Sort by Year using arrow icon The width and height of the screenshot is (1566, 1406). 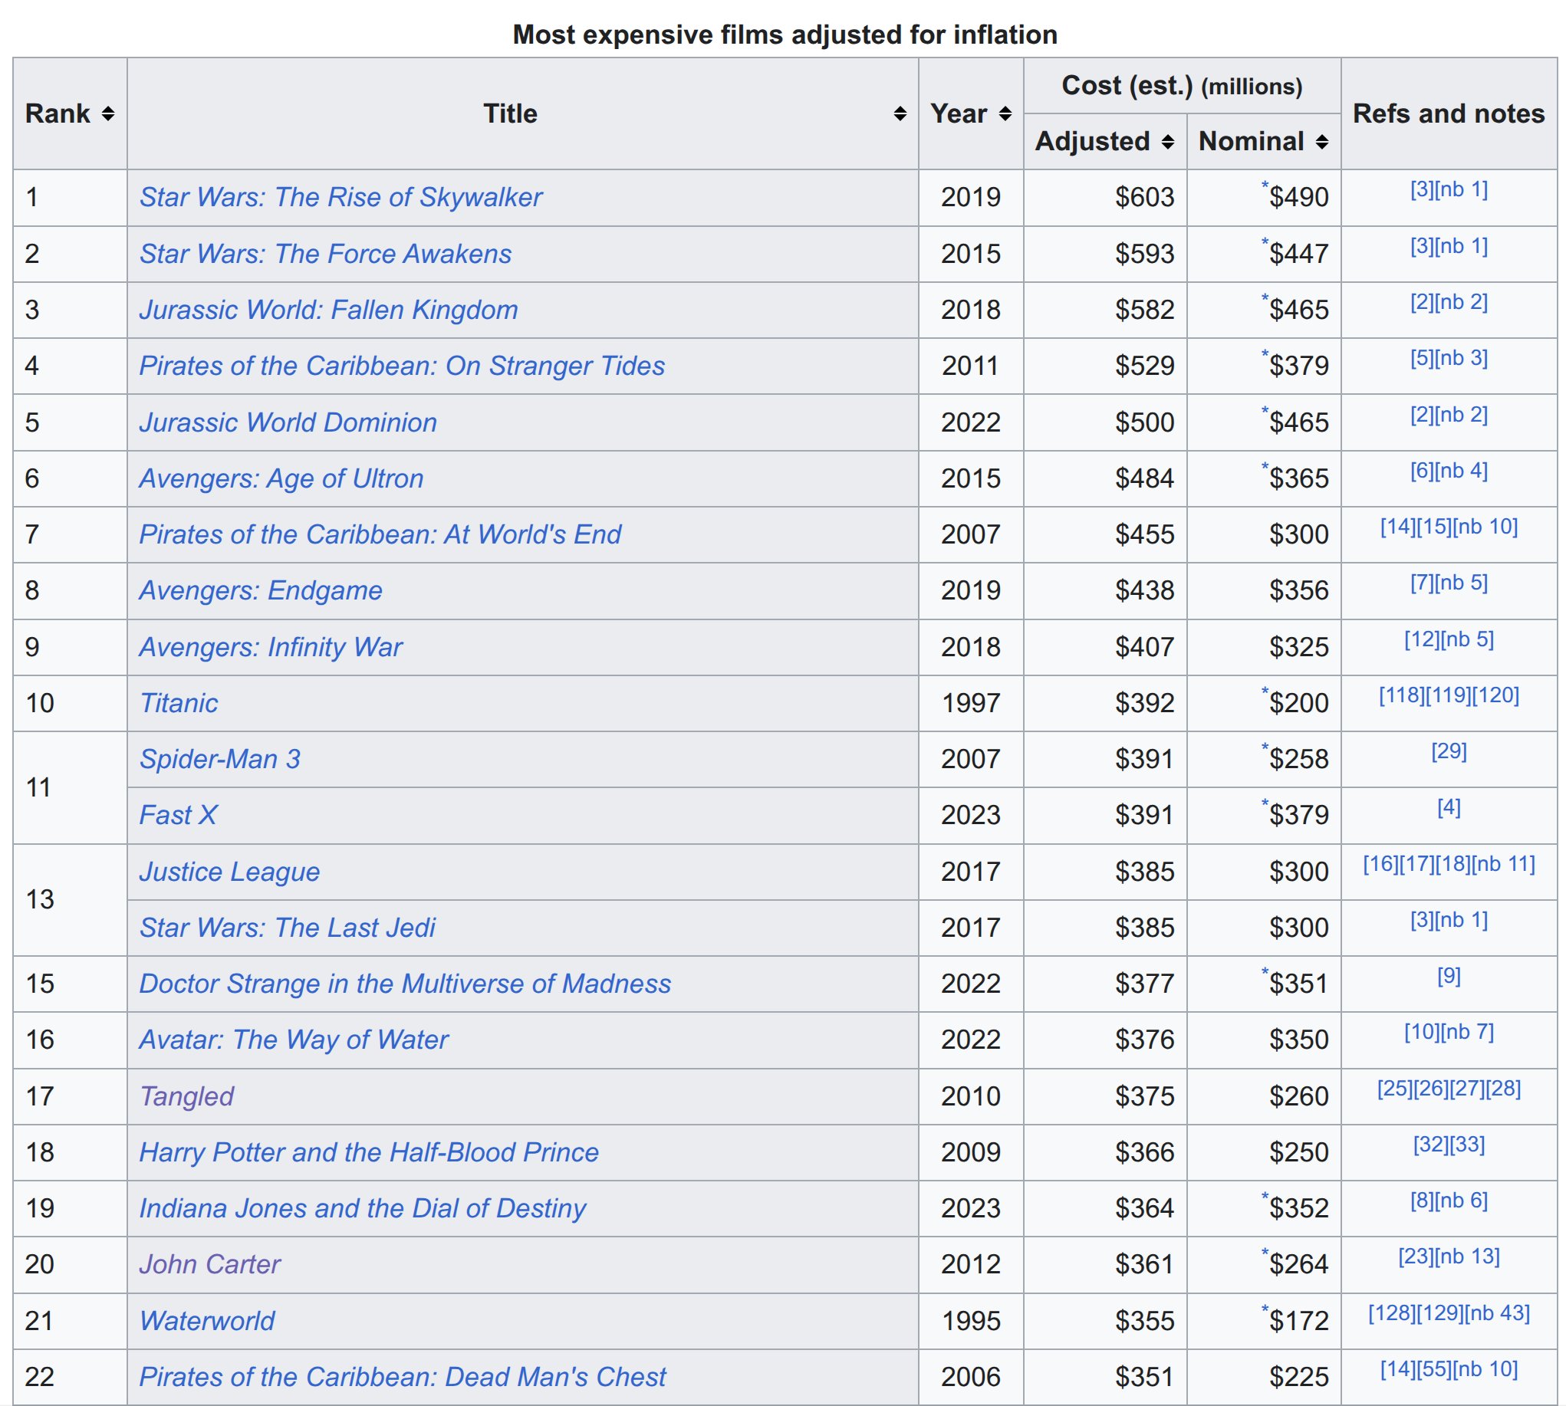click(1005, 114)
